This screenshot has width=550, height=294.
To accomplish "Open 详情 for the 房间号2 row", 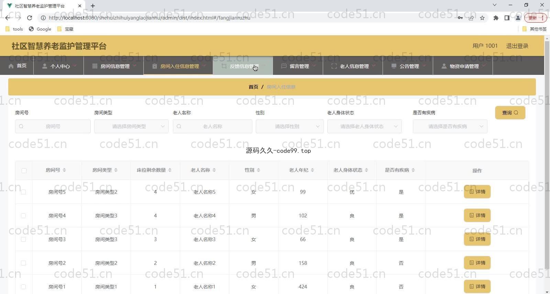I will pyautogui.click(x=477, y=263).
